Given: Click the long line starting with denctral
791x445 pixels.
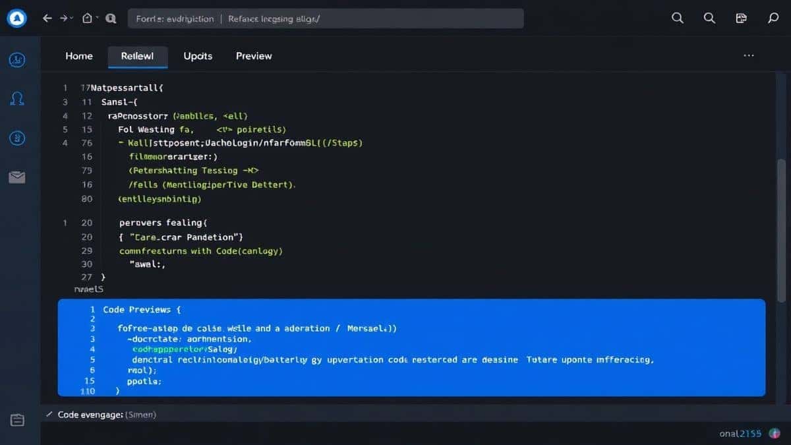Looking at the screenshot, I should pyautogui.click(x=393, y=360).
